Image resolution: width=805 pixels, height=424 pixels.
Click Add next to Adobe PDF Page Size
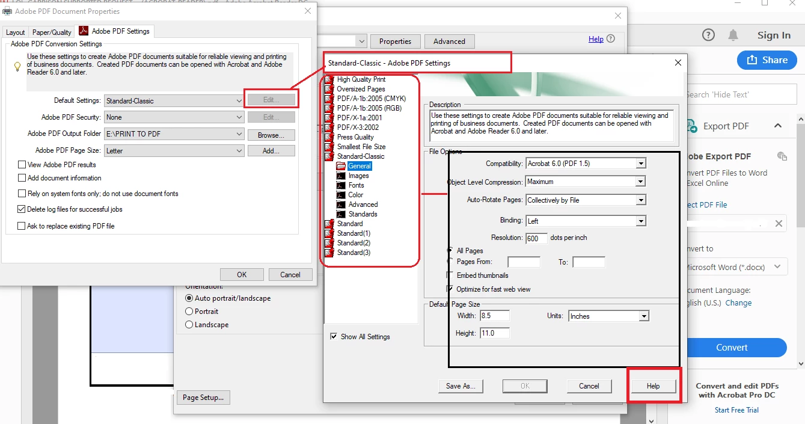point(271,151)
